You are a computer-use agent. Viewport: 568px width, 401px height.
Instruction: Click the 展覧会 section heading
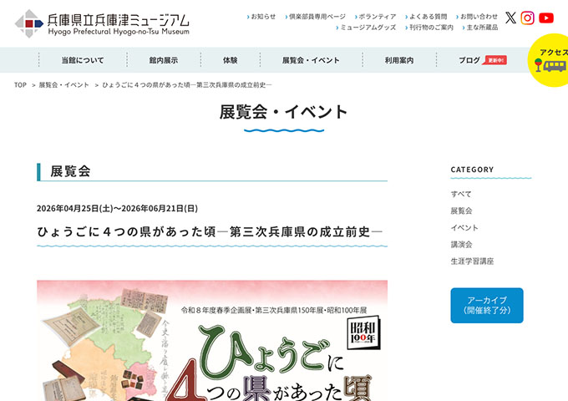point(71,171)
